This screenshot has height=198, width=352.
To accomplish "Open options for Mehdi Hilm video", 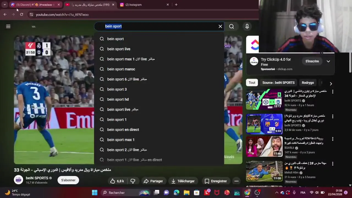I will coord(332,164).
